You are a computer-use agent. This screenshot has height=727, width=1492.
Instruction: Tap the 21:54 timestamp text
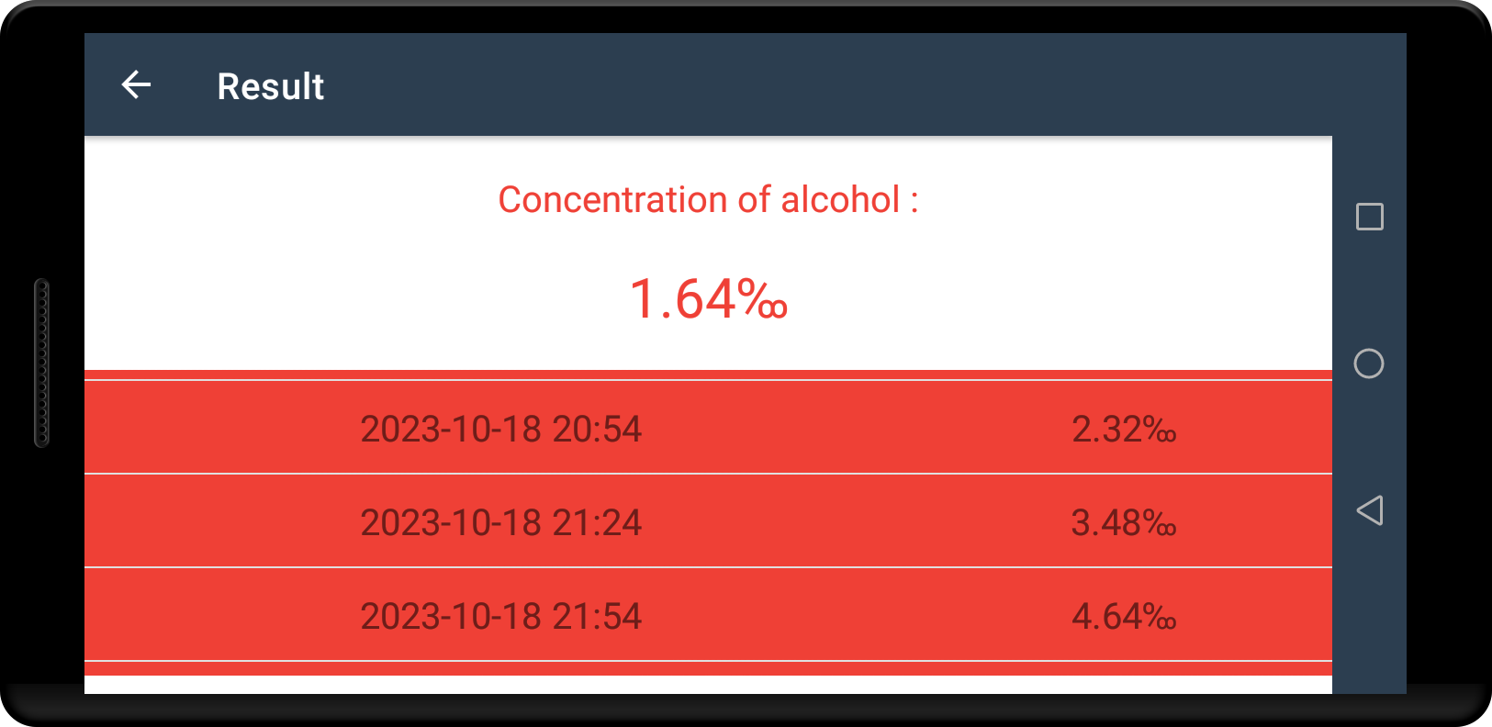point(597,617)
